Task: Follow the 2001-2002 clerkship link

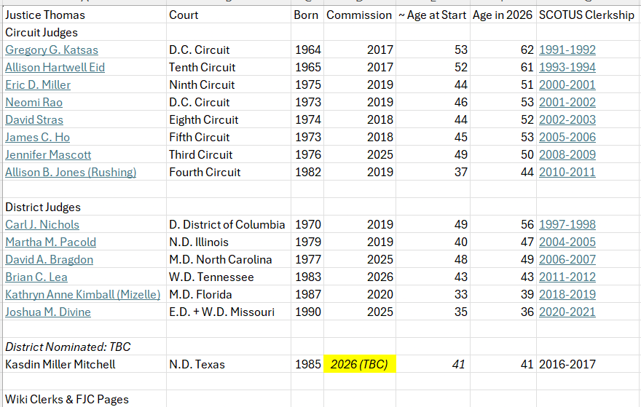Action: [567, 103]
